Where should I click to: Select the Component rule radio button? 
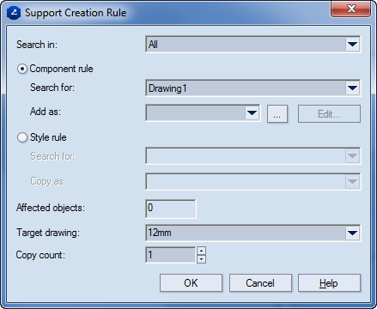pyautogui.click(x=22, y=69)
